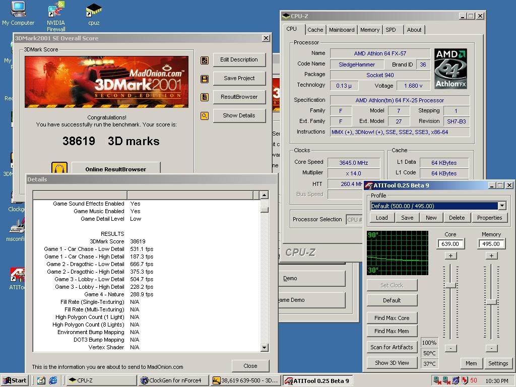Screen dimensions: 516x387
Task: Click the Memory clock value field
Action: tap(491, 244)
